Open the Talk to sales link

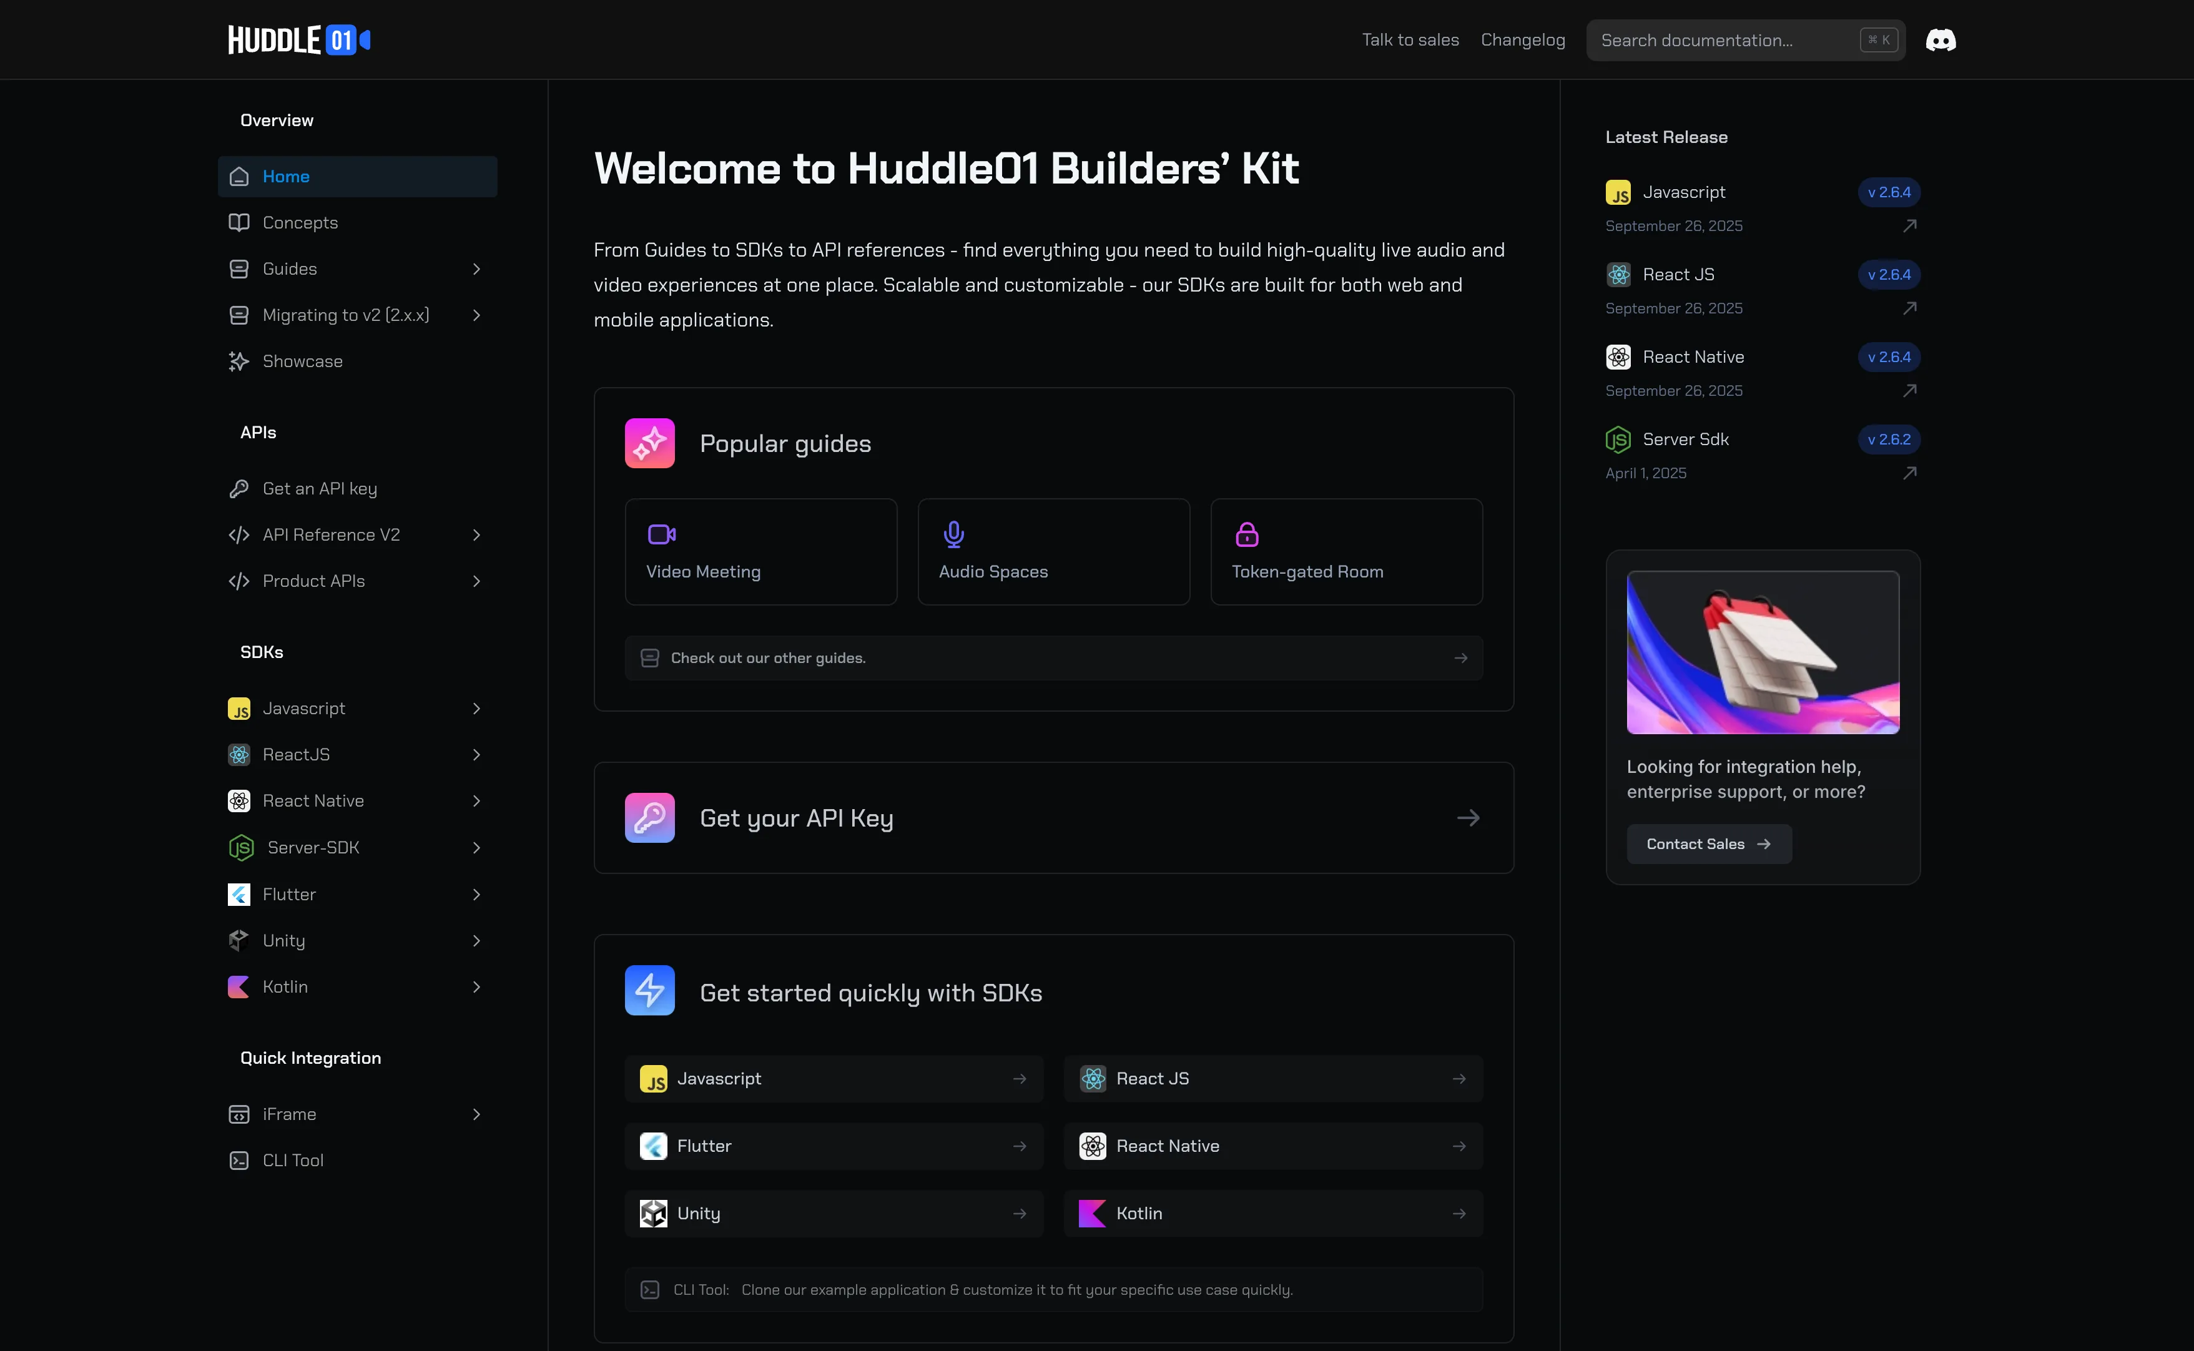1410,40
